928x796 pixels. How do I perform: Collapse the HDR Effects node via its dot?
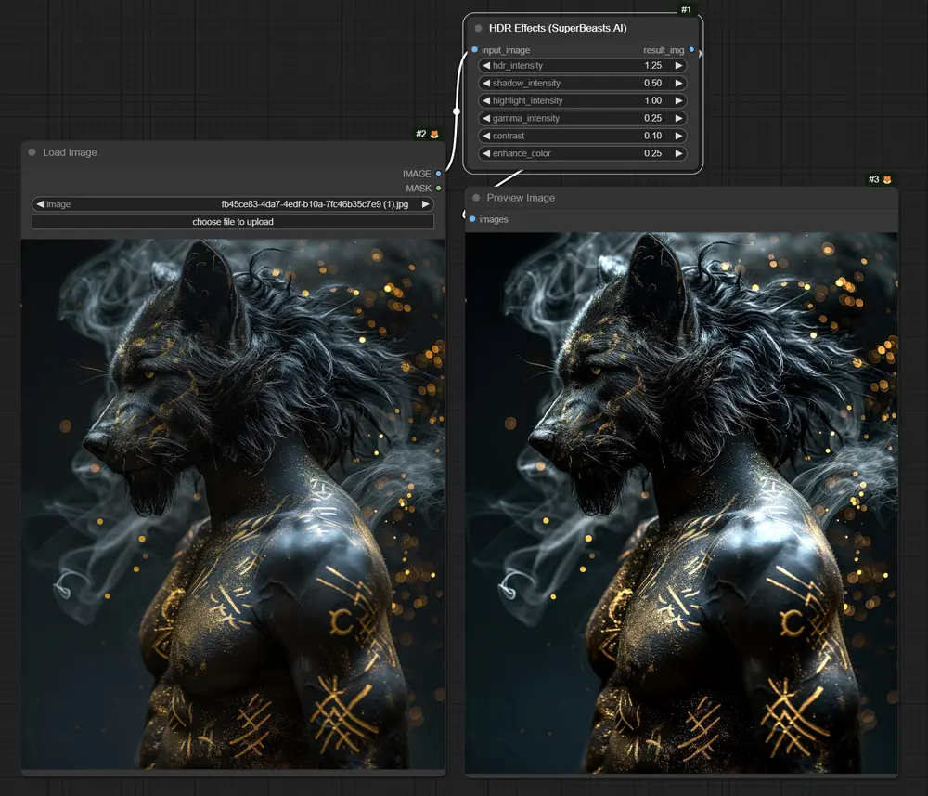pos(478,28)
